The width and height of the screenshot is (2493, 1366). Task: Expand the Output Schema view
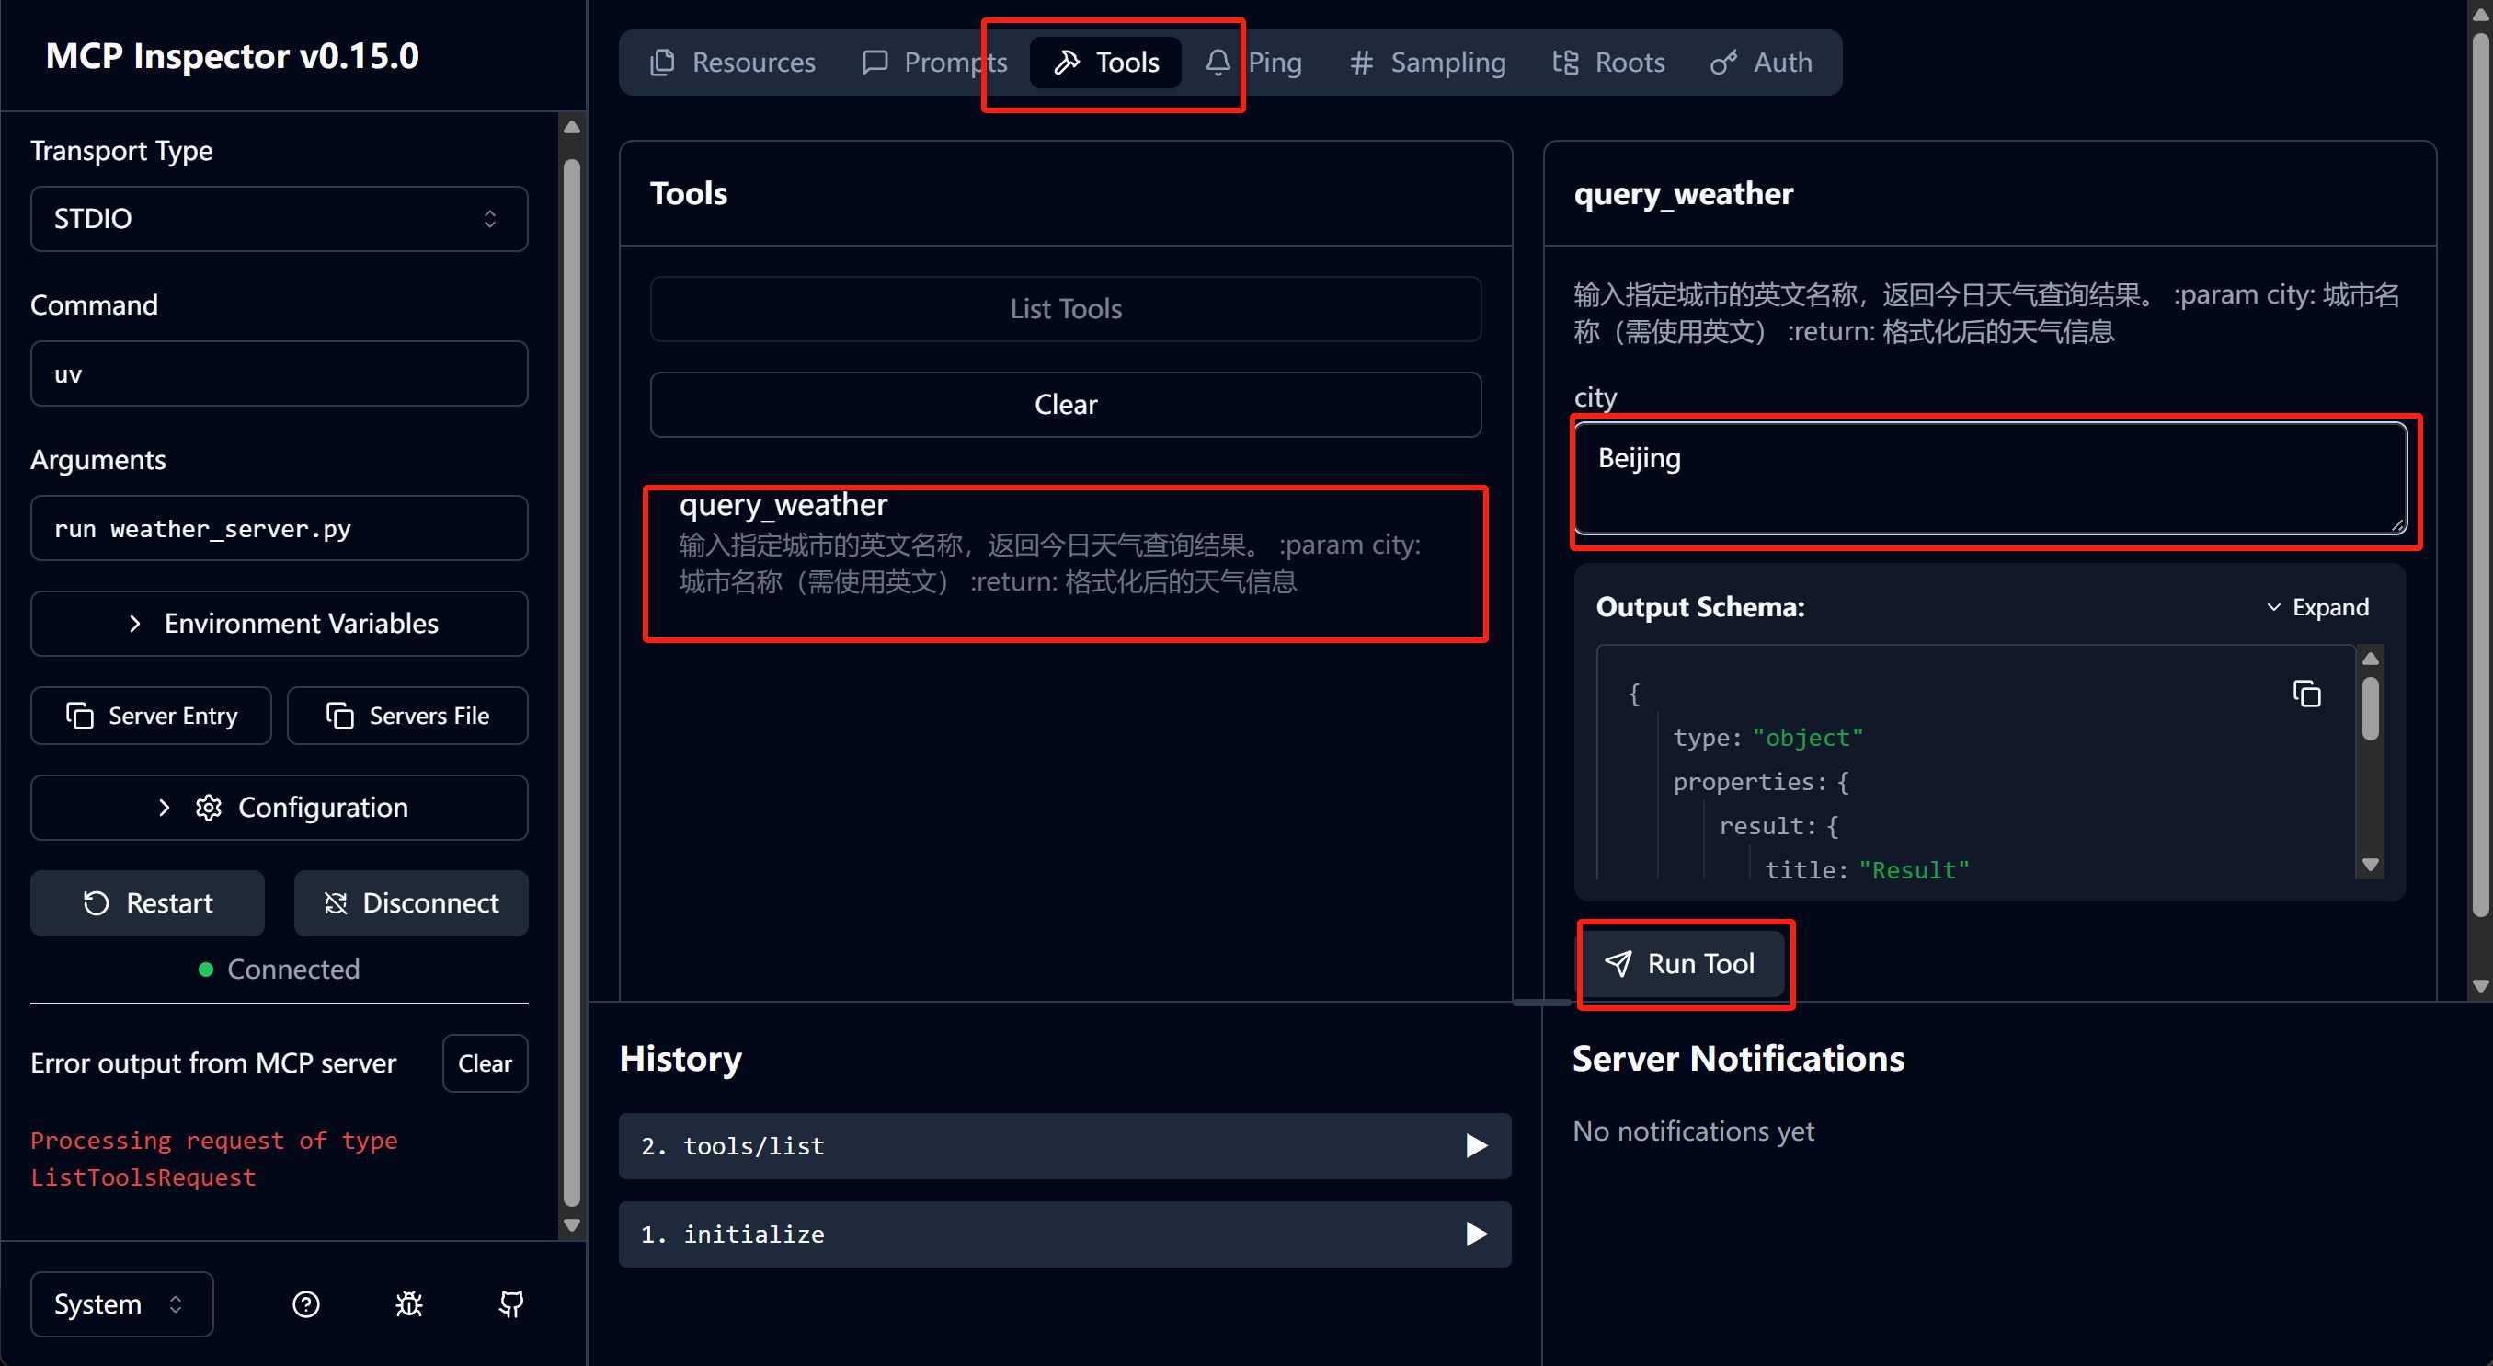(2318, 607)
